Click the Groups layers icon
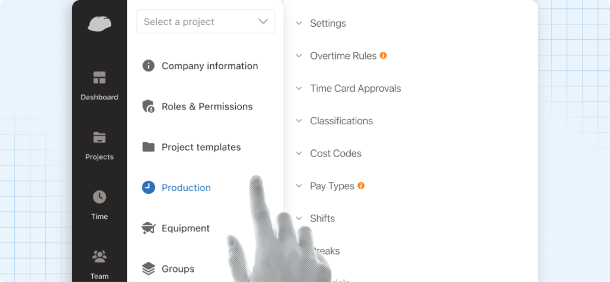Screen dimensions: 610x282 (x=148, y=269)
